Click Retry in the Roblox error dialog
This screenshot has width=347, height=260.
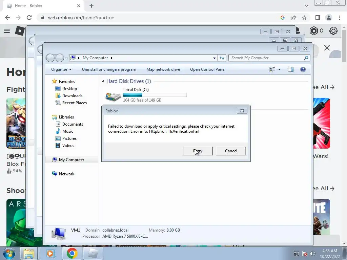[198, 151]
